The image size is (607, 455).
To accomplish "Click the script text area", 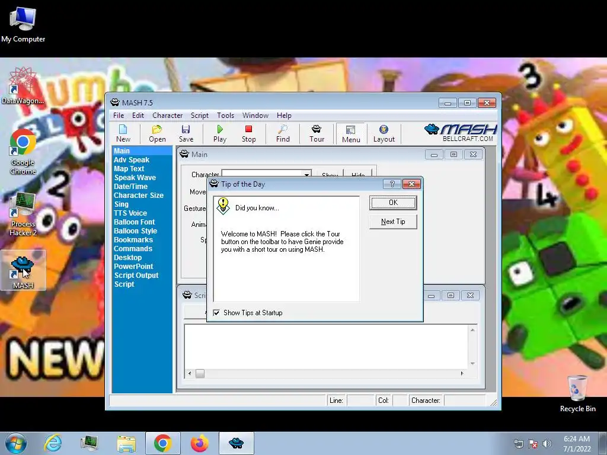I will coord(326,347).
